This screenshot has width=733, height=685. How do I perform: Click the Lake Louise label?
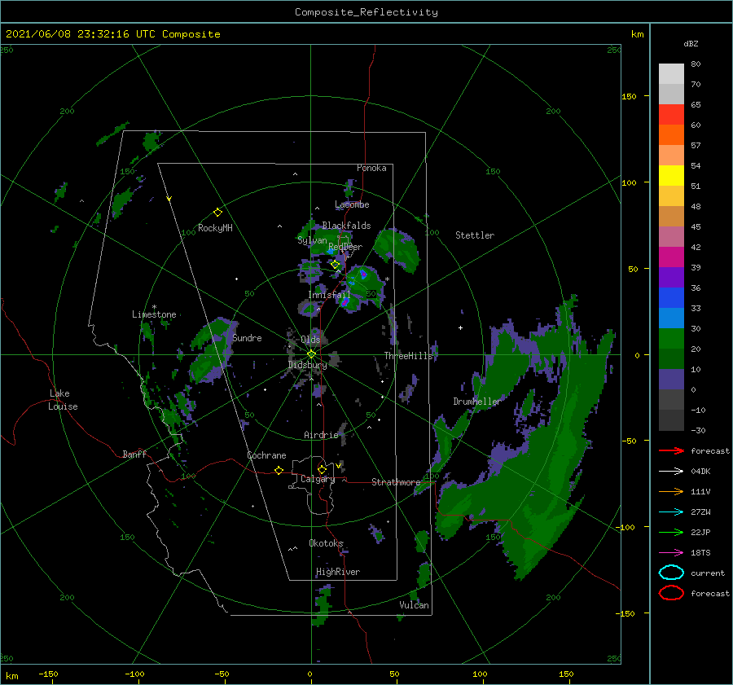[x=64, y=400]
